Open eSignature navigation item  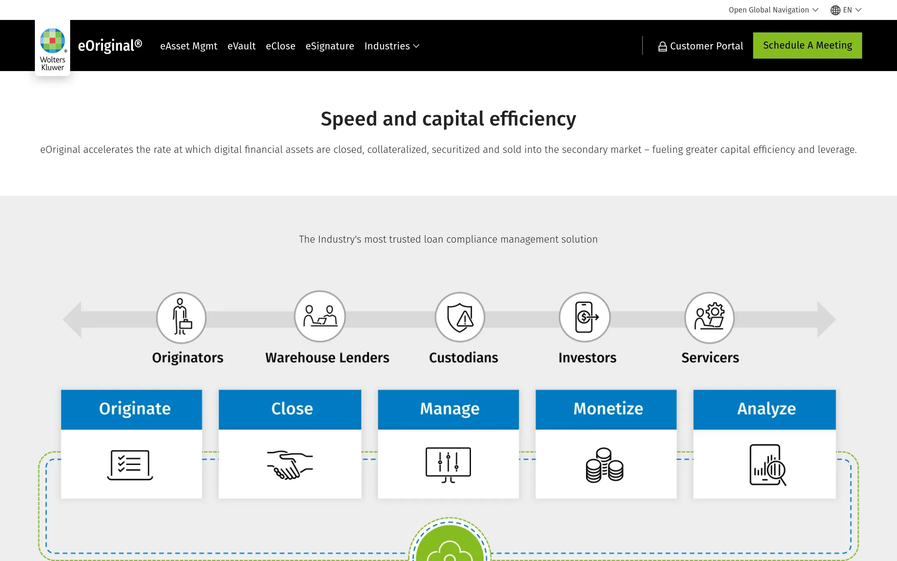(330, 46)
